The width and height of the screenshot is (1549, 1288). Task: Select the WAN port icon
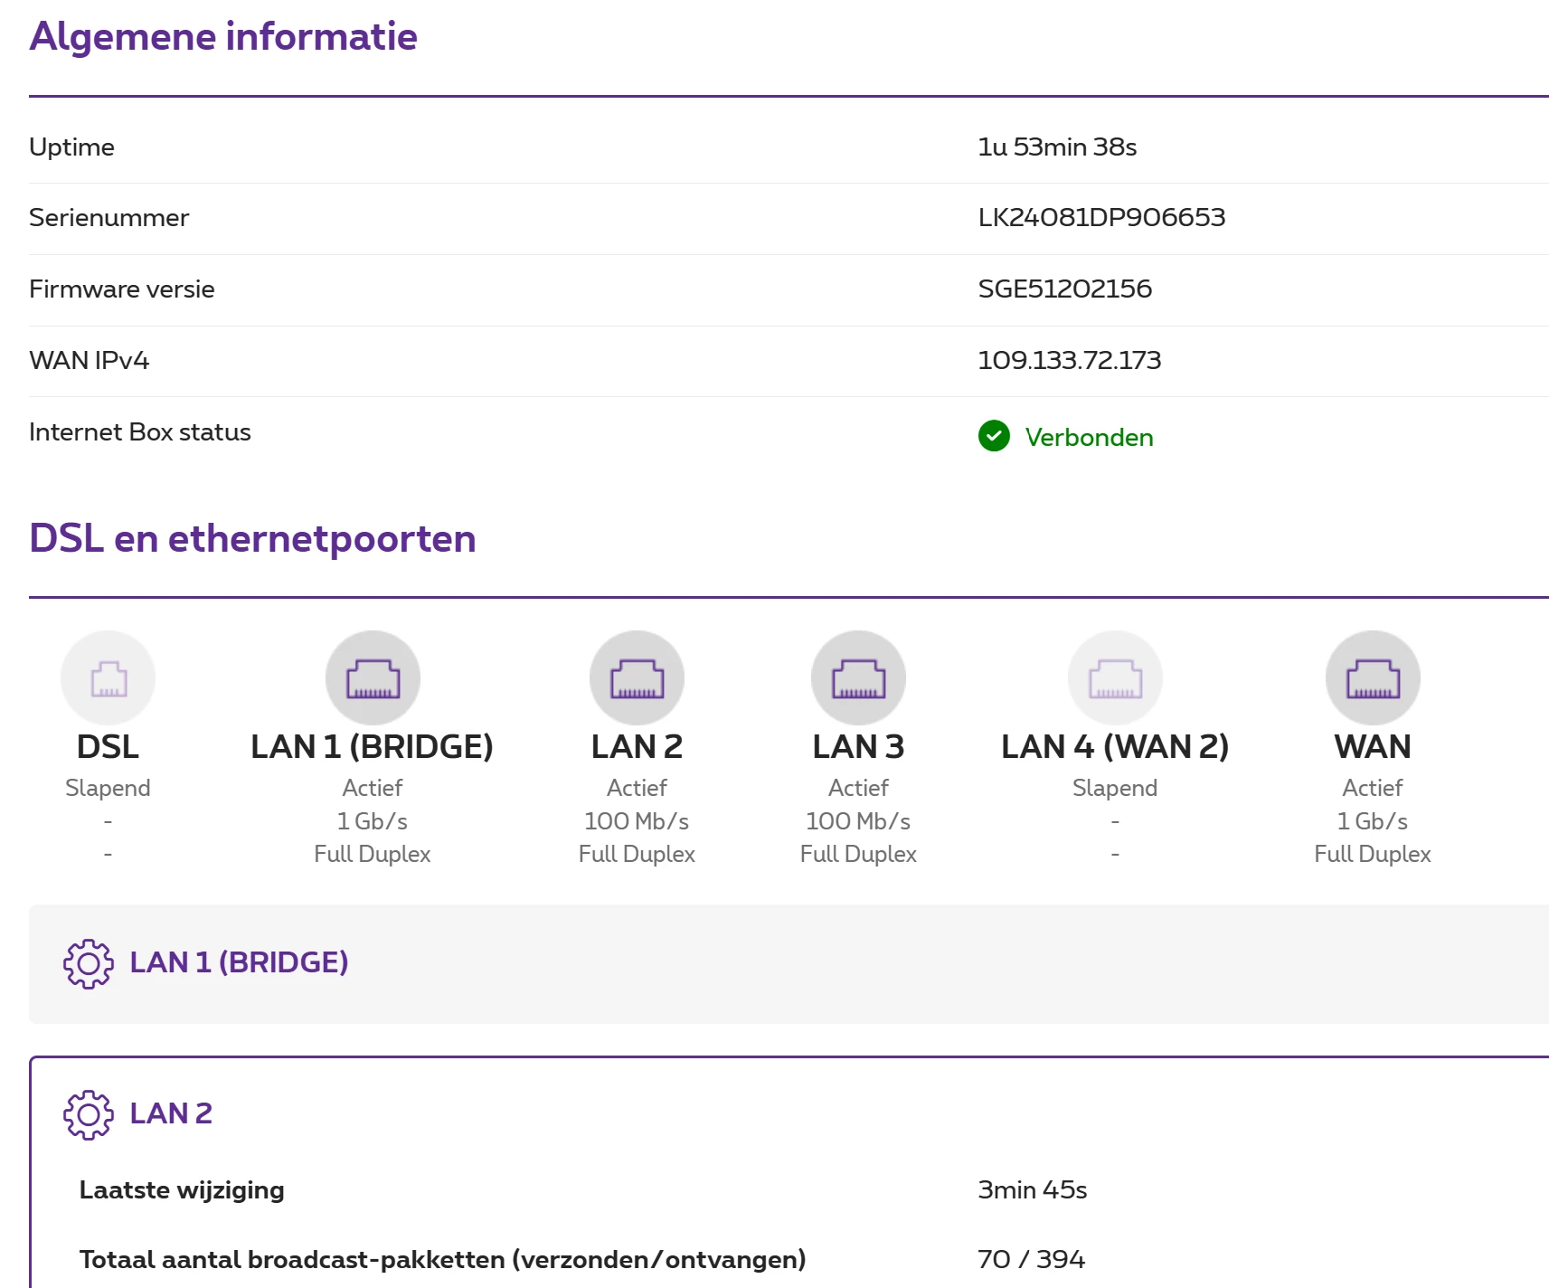pos(1373,677)
